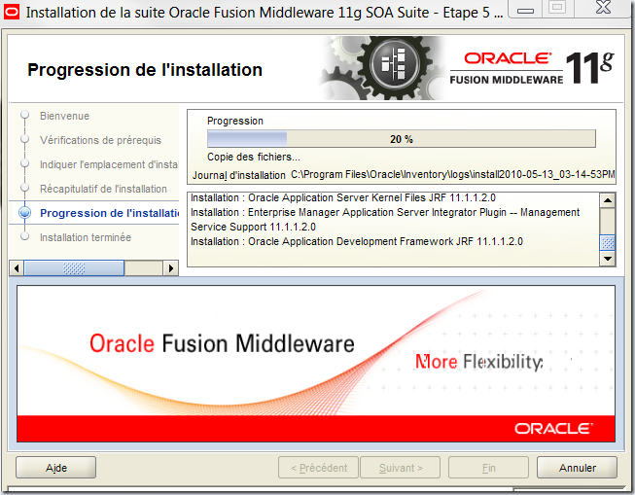Click the Oracle Application Server Kernel Files line
This screenshot has height=495, width=635.
coord(343,197)
